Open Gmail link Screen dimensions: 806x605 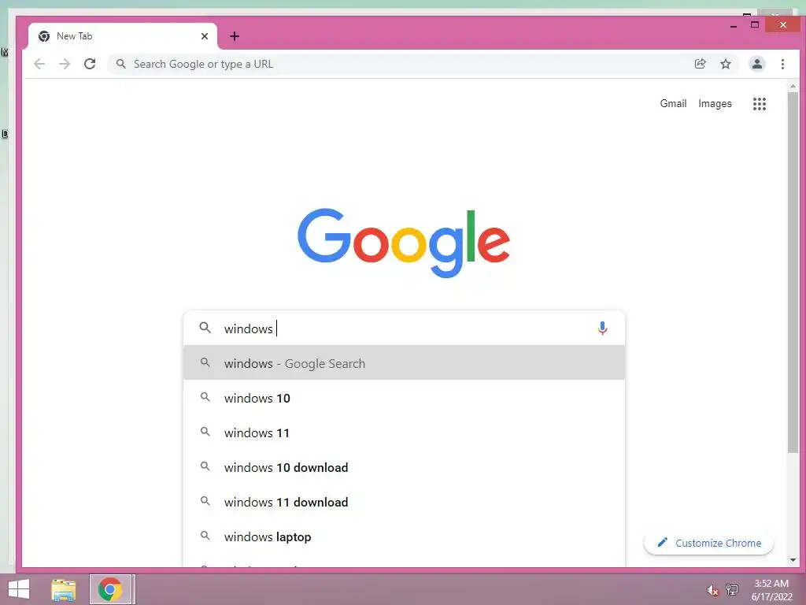(x=673, y=103)
